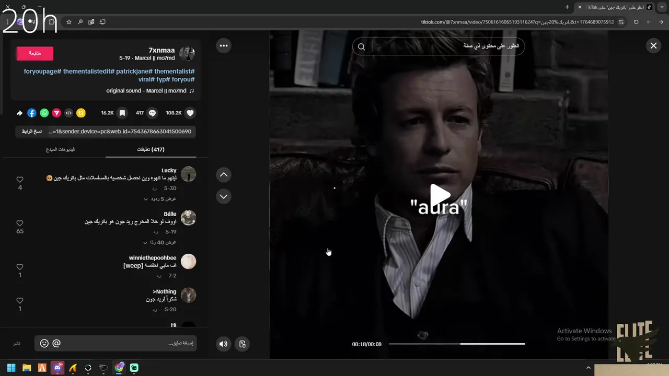
Task: Open the #foryoupage hashtag
Action: (x=42, y=71)
